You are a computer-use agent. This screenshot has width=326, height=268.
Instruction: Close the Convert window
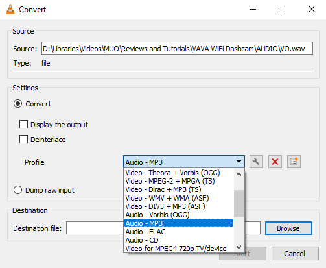coord(312,9)
